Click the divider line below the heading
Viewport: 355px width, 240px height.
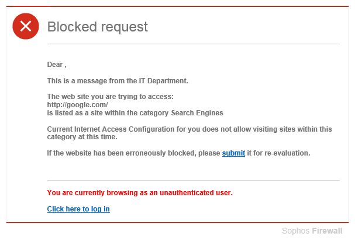(194, 44)
